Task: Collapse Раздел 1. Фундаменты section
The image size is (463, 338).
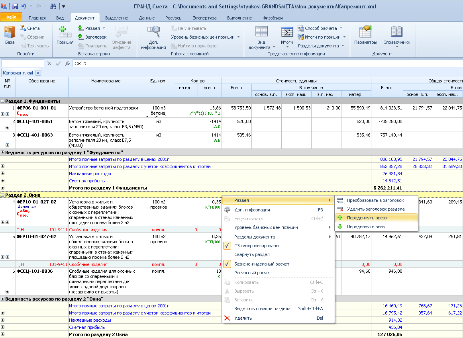Action: 3,101
